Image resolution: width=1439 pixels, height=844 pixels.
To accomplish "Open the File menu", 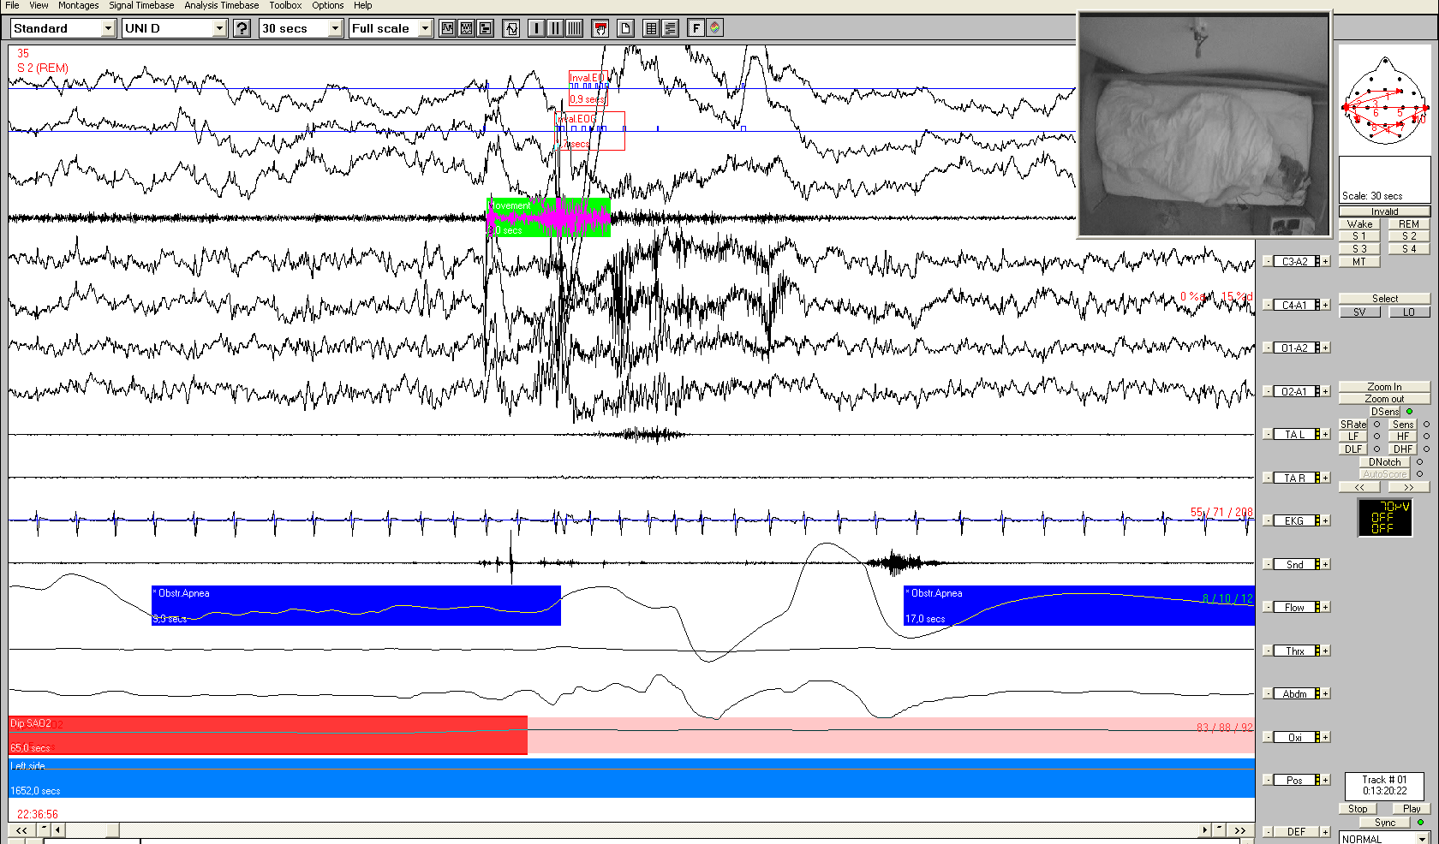I will point(12,5).
